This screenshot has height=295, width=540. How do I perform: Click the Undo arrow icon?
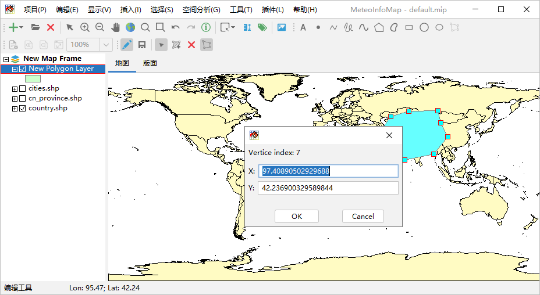175,27
